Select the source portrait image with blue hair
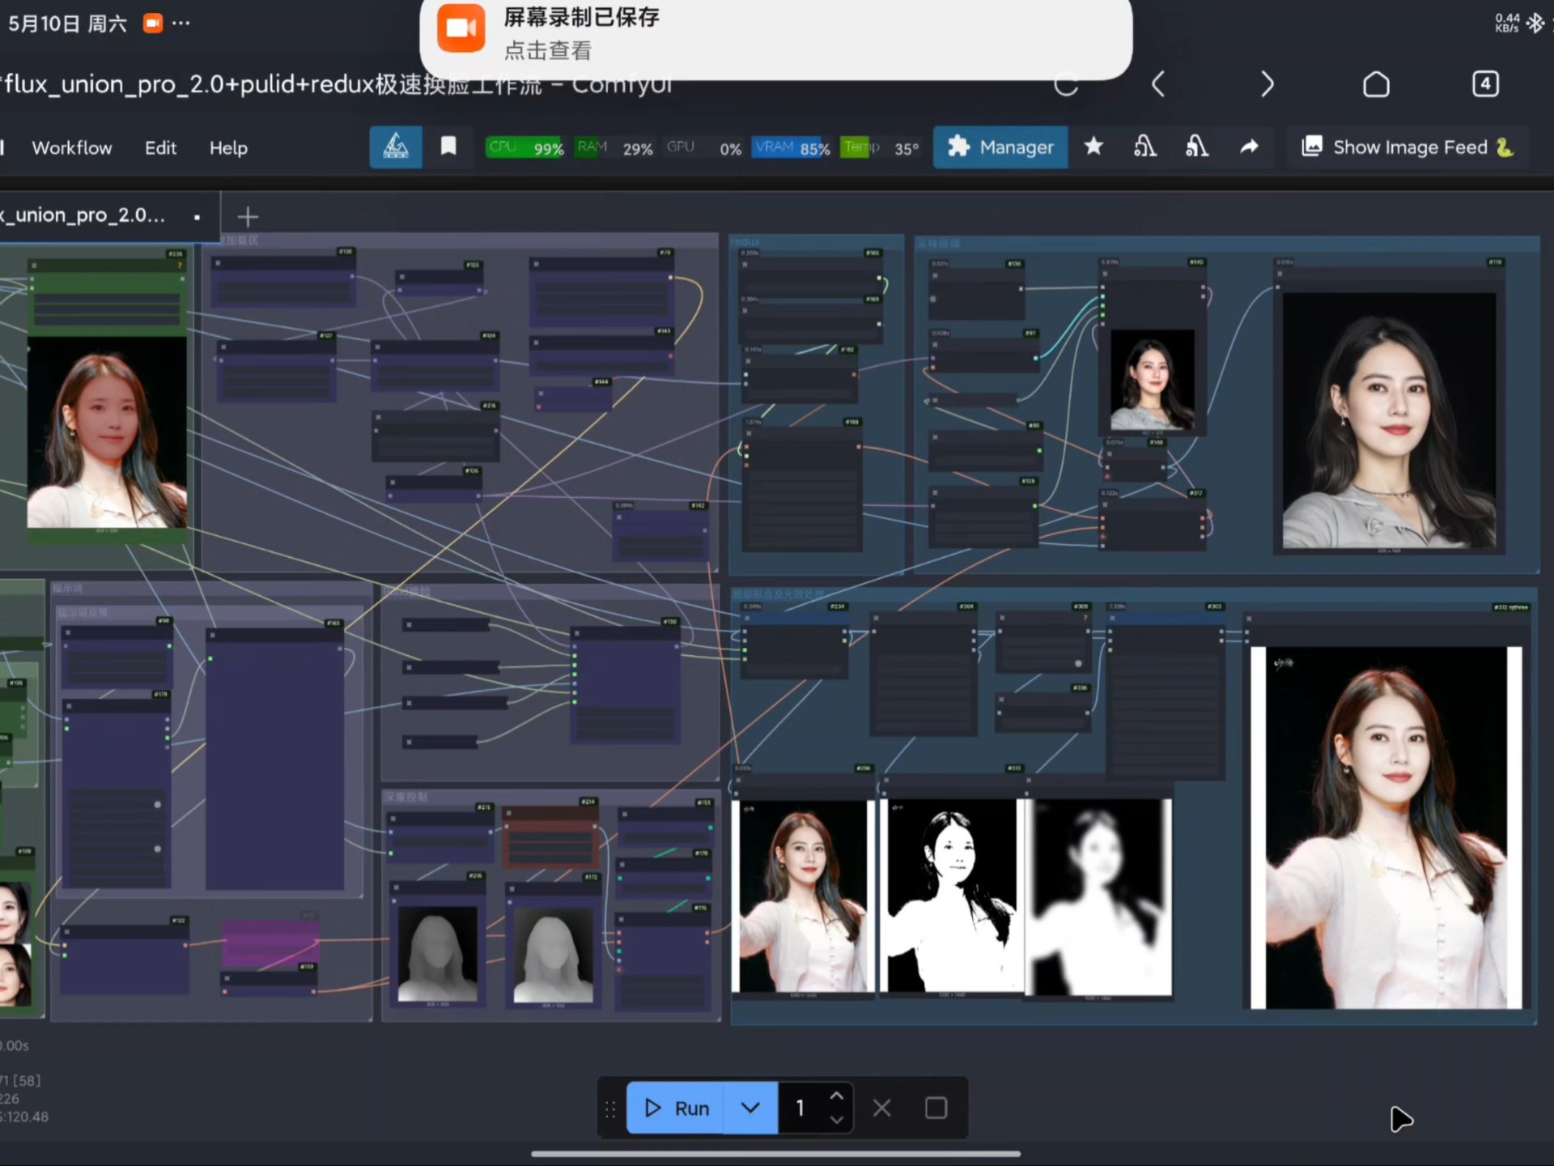Image resolution: width=1554 pixels, height=1166 pixels. [107, 432]
